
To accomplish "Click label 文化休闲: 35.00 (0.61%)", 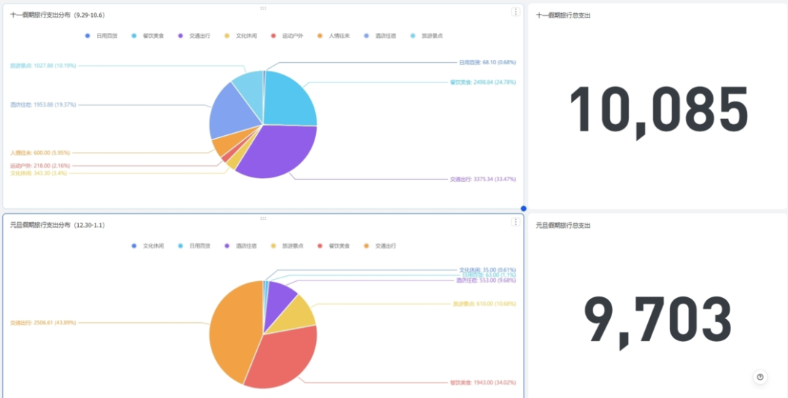I will [x=487, y=269].
